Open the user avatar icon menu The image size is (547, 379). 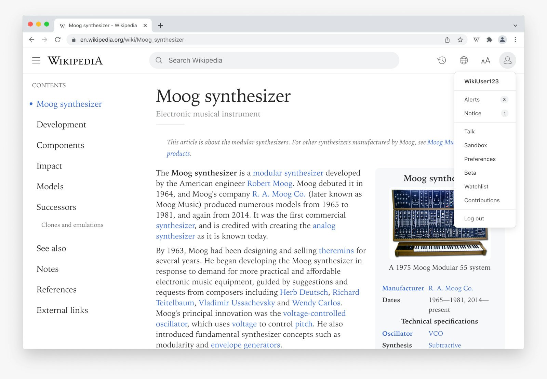coord(507,60)
